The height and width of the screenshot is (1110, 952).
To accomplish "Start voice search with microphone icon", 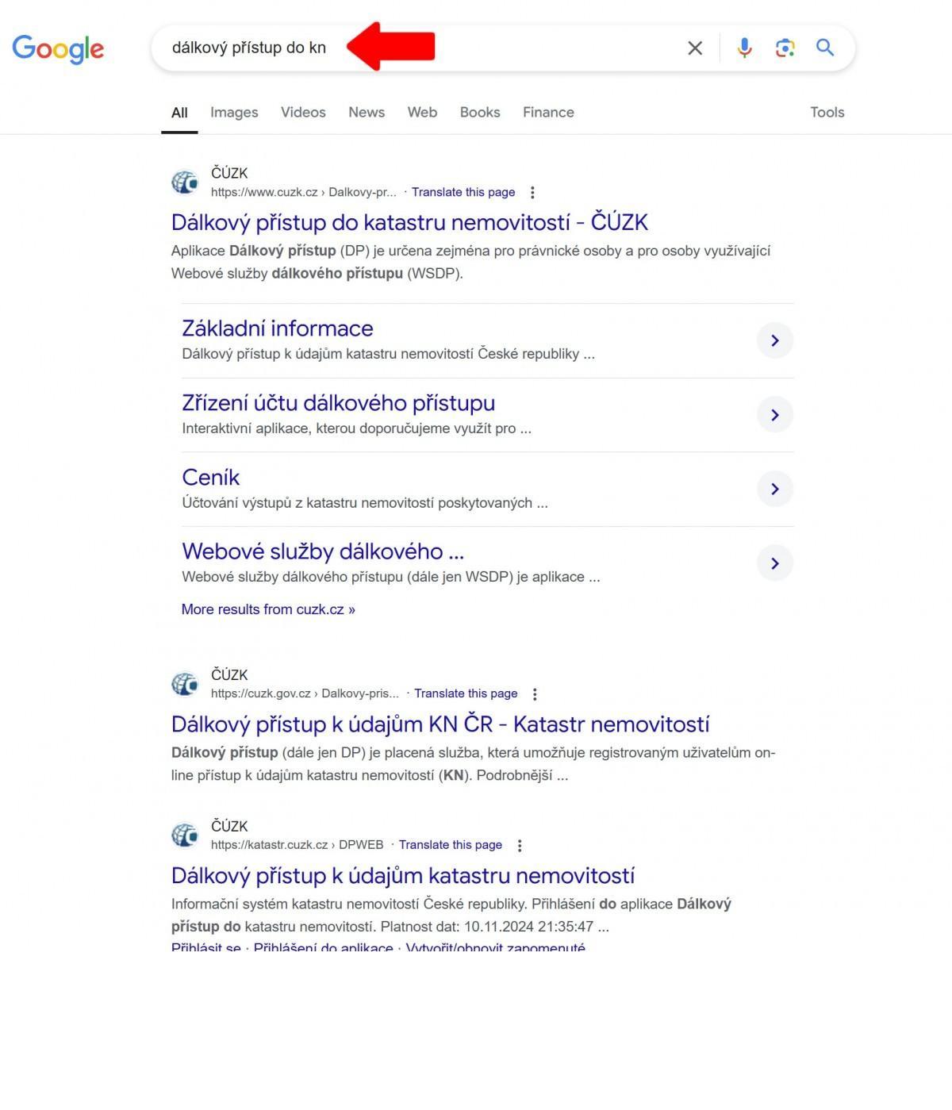I will [744, 48].
